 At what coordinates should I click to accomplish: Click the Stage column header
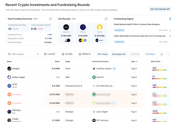pyautogui.click(x=68, y=62)
